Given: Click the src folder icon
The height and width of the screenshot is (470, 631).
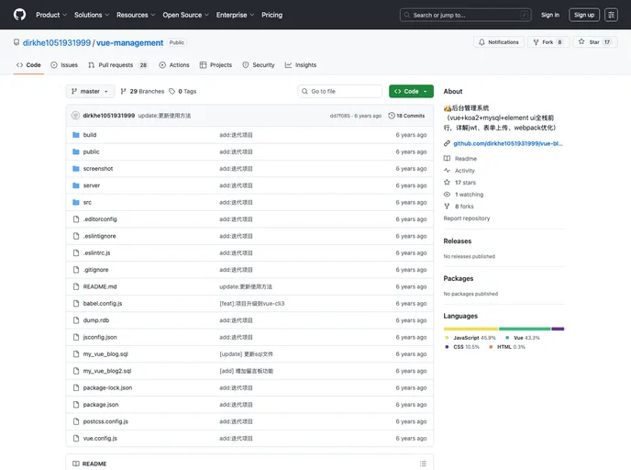Looking at the screenshot, I should tap(75, 203).
